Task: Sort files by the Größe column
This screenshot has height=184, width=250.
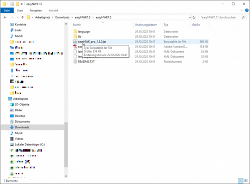Action: point(196,25)
